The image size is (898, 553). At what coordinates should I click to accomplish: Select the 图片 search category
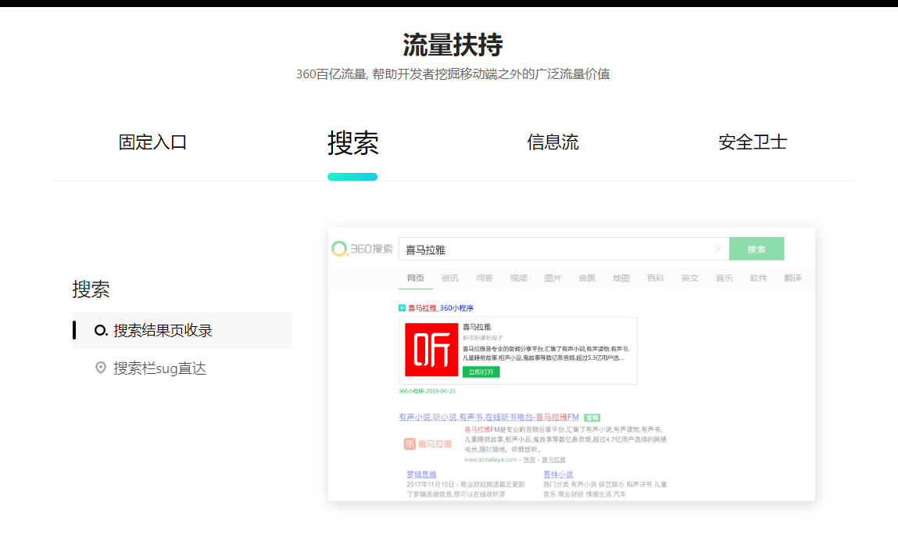pyautogui.click(x=553, y=278)
